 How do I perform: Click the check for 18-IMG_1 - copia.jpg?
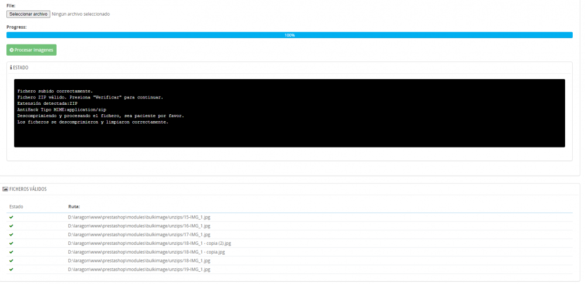(11, 252)
